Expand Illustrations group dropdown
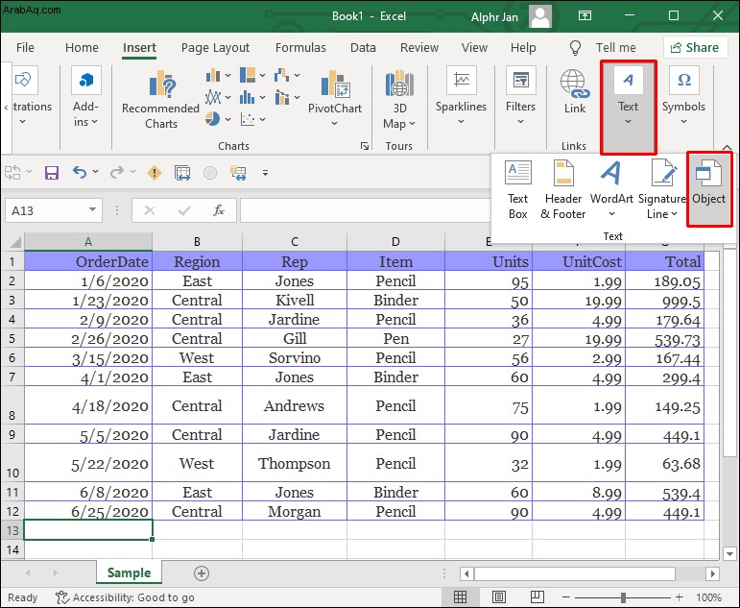This screenshot has width=740, height=608. click(x=22, y=121)
